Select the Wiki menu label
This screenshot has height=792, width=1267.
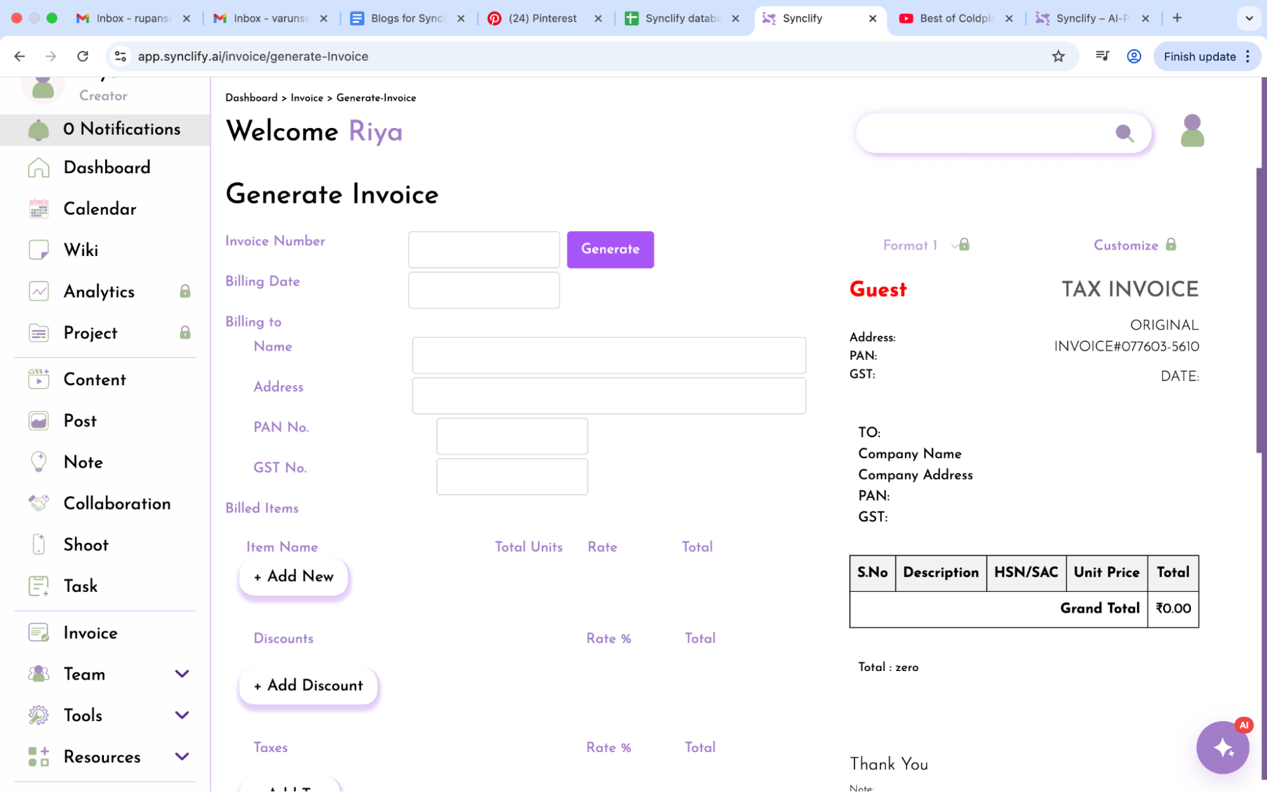coord(81,250)
